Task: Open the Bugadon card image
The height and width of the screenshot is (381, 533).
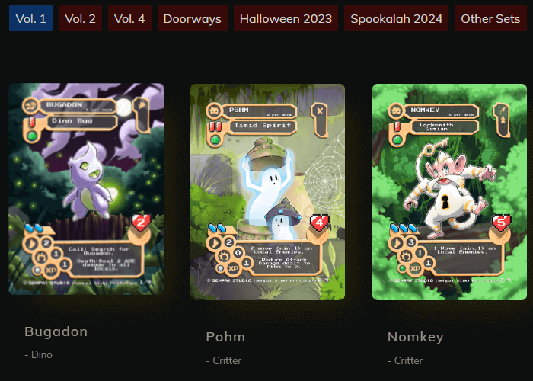Action: tap(86, 189)
